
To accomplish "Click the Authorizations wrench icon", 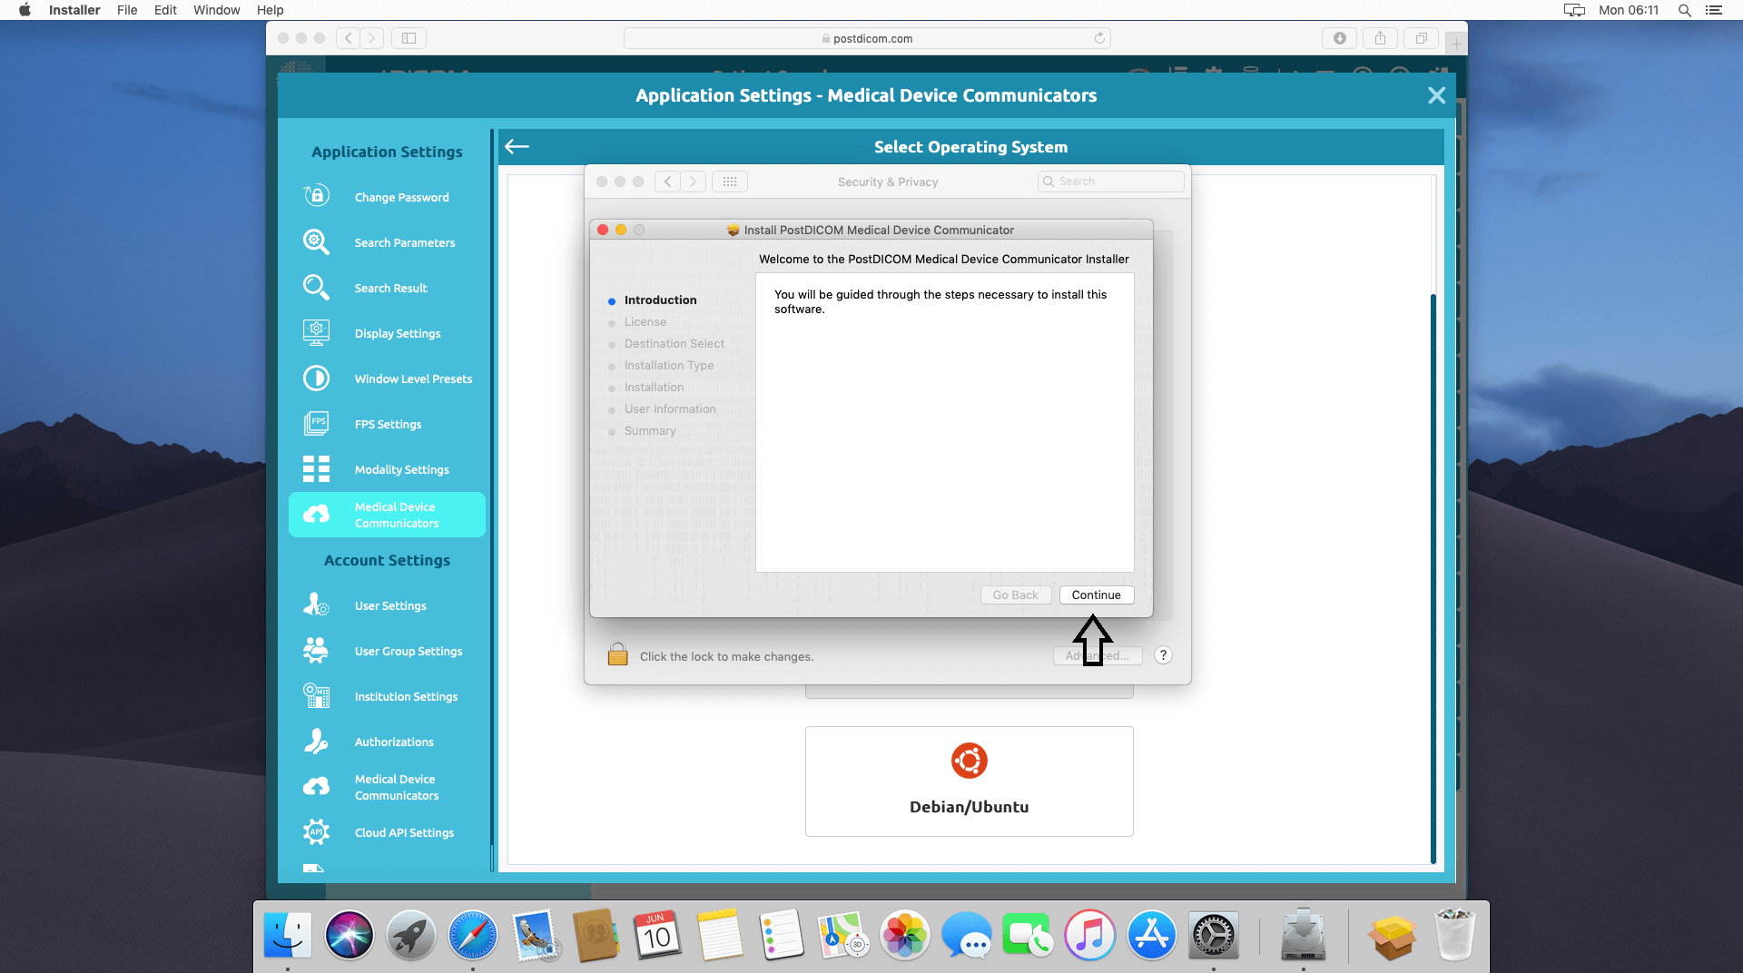I will click(316, 741).
